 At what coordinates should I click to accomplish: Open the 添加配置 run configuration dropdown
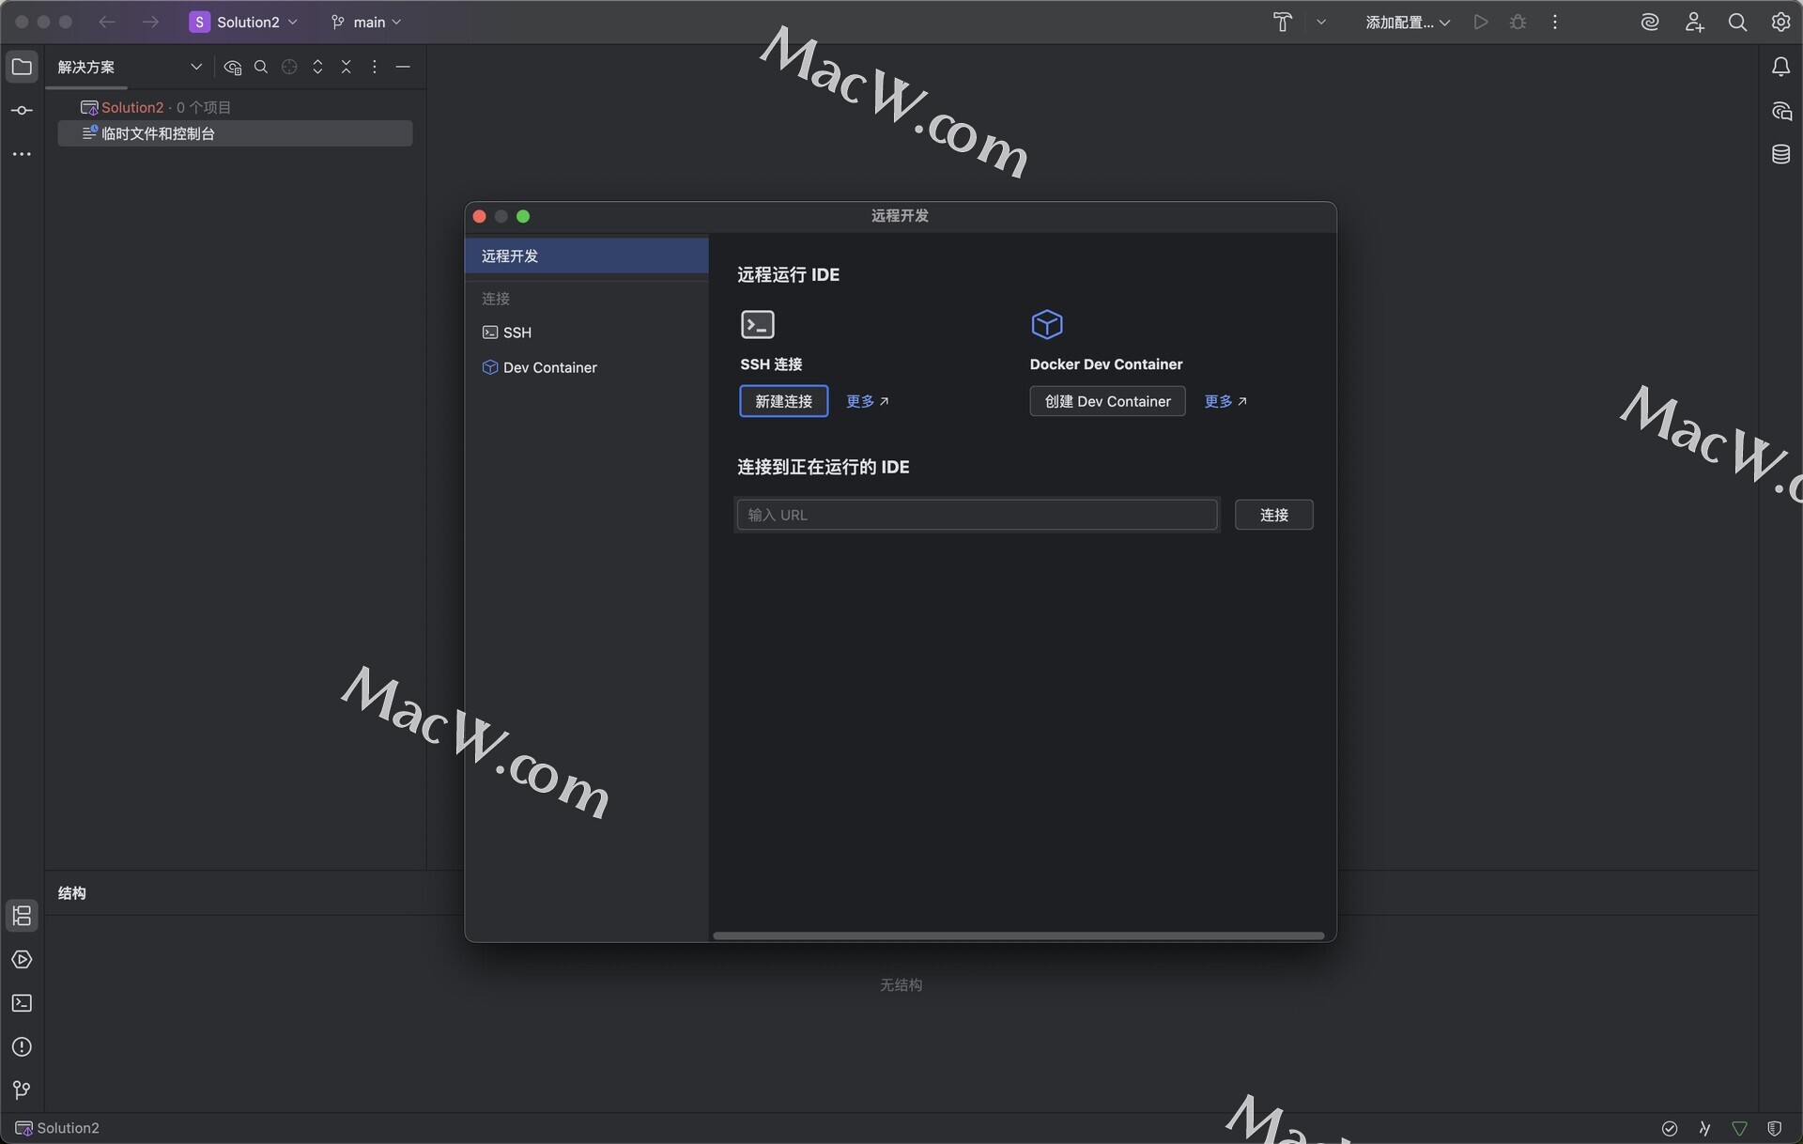coord(1408,22)
